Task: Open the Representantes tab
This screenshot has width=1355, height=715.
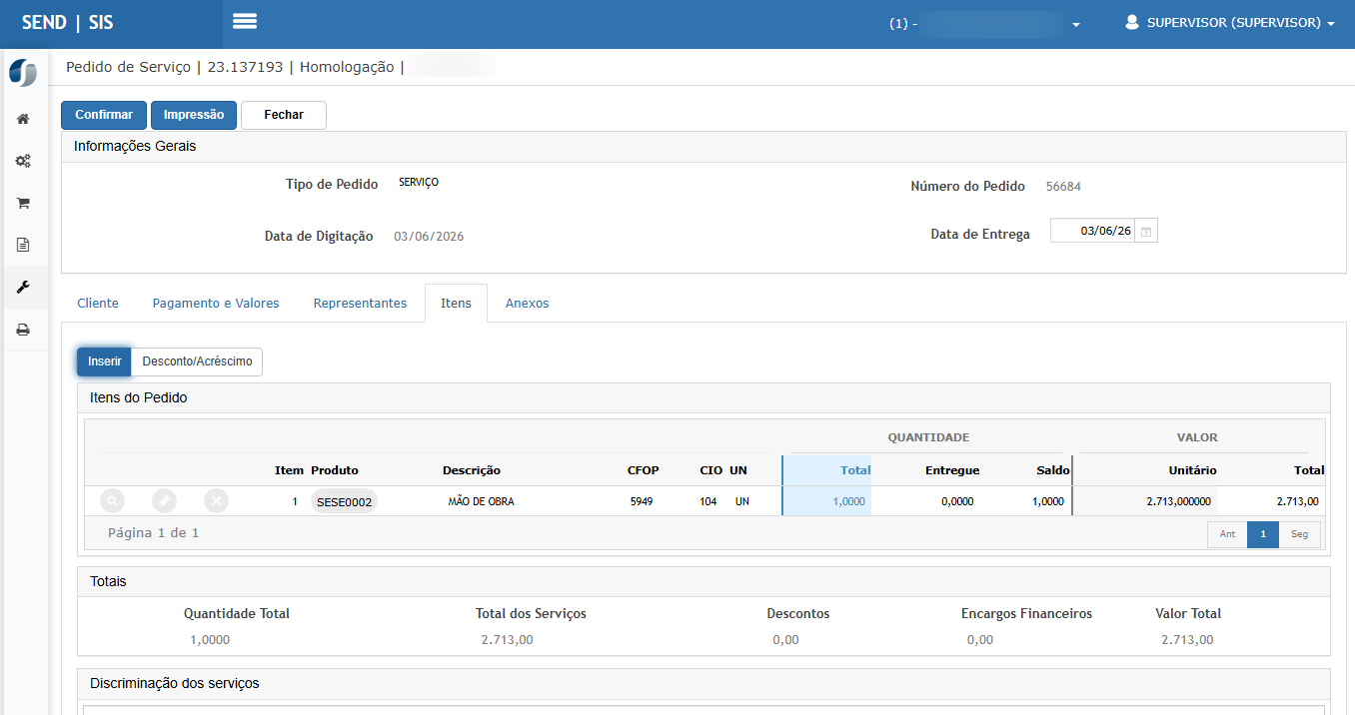Action: pos(360,303)
